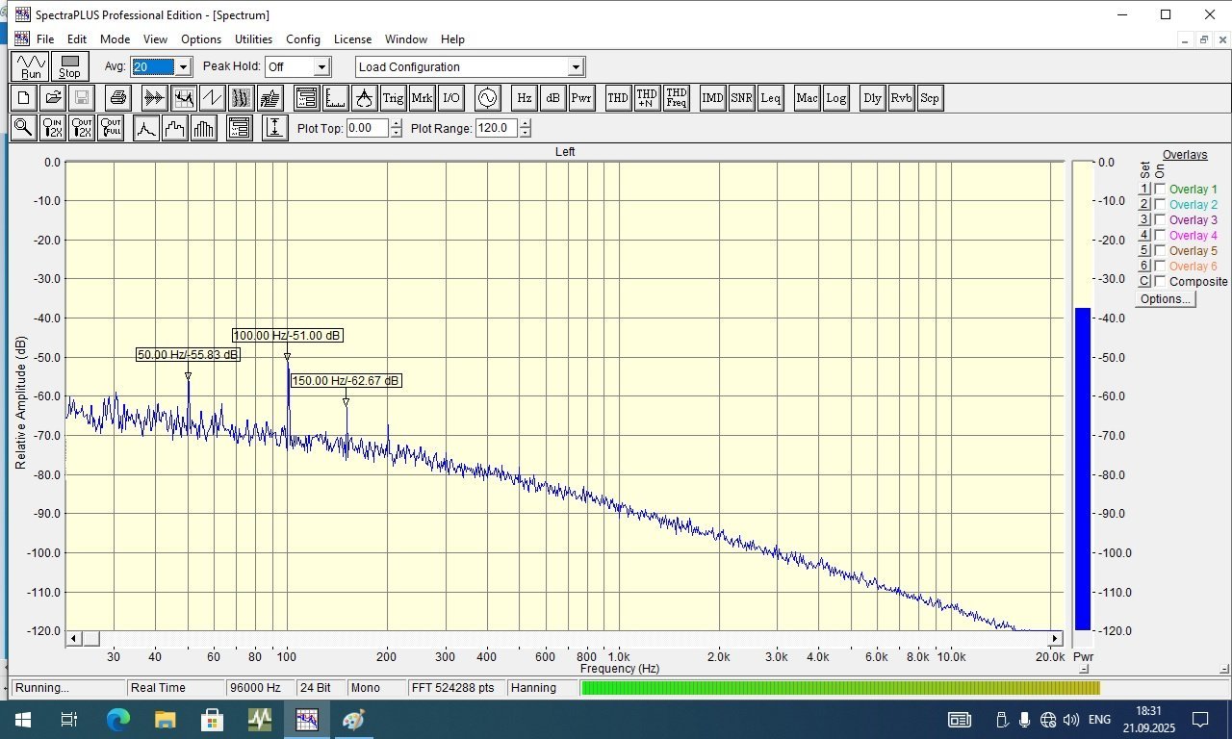The width and height of the screenshot is (1232, 739).
Task: Open the Config menu
Action: point(302,39)
